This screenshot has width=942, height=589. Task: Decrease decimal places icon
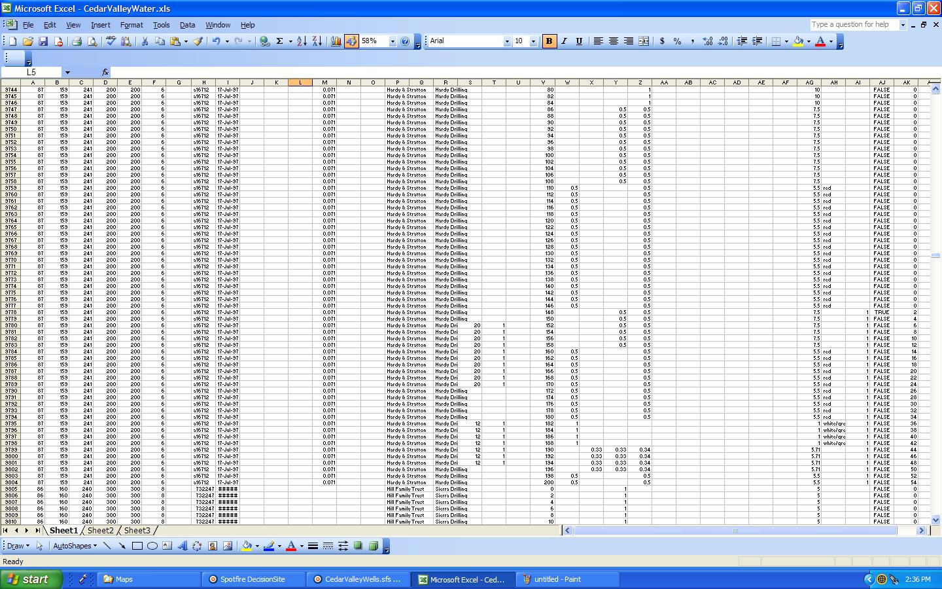[723, 41]
